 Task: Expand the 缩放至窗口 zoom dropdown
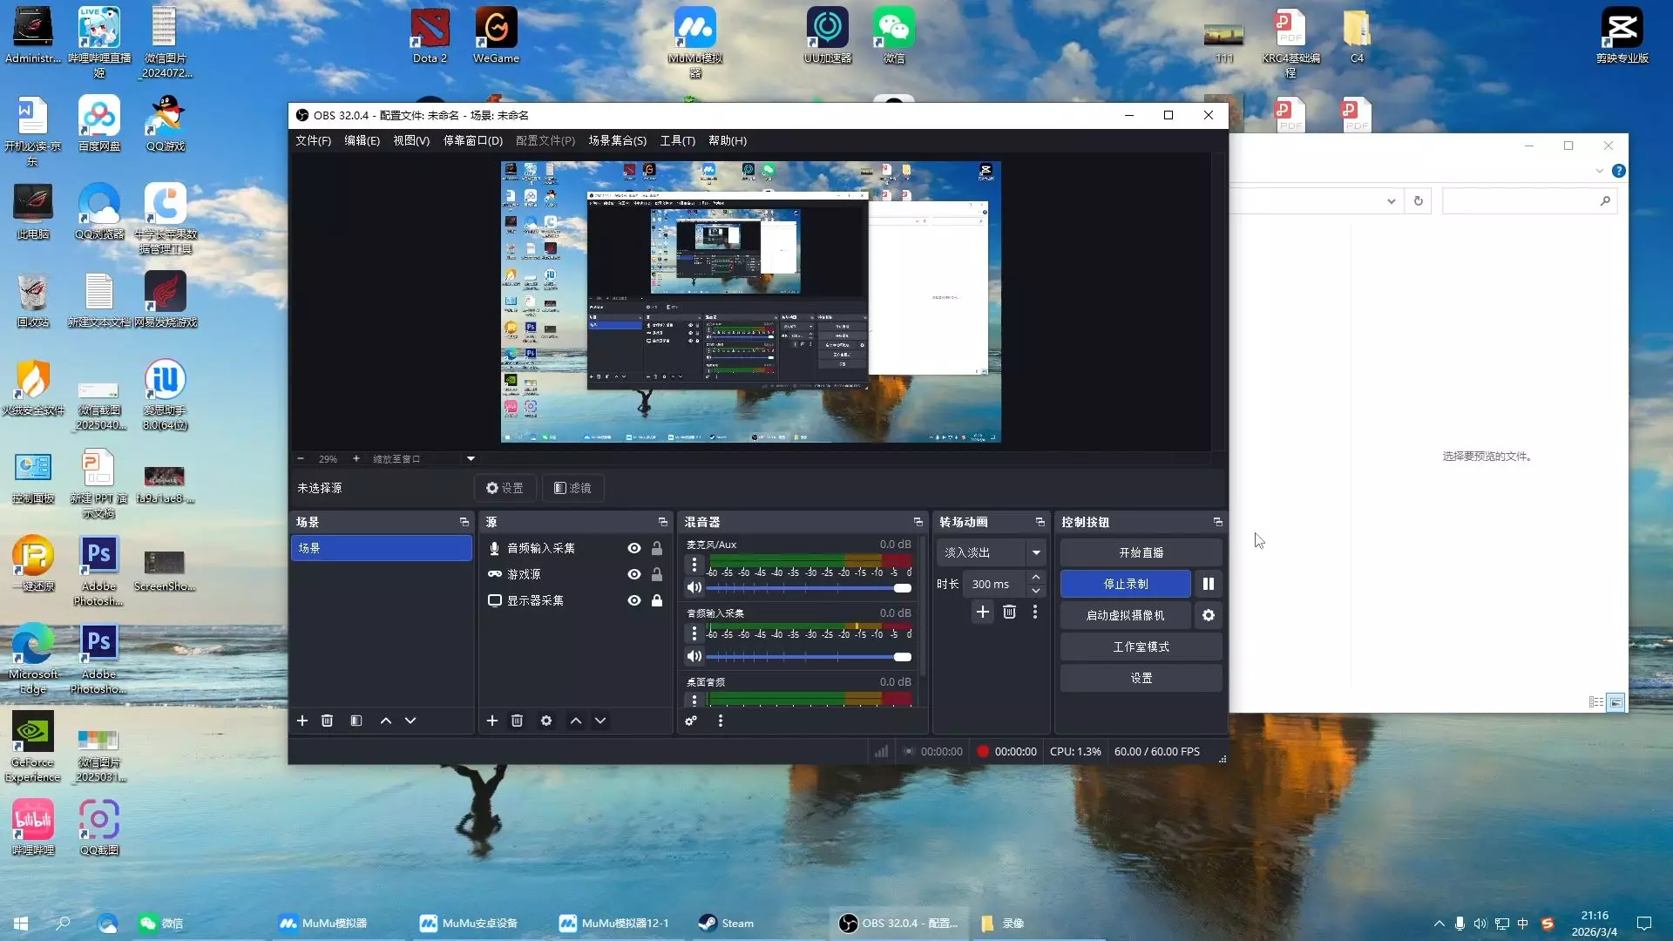pyautogui.click(x=471, y=458)
